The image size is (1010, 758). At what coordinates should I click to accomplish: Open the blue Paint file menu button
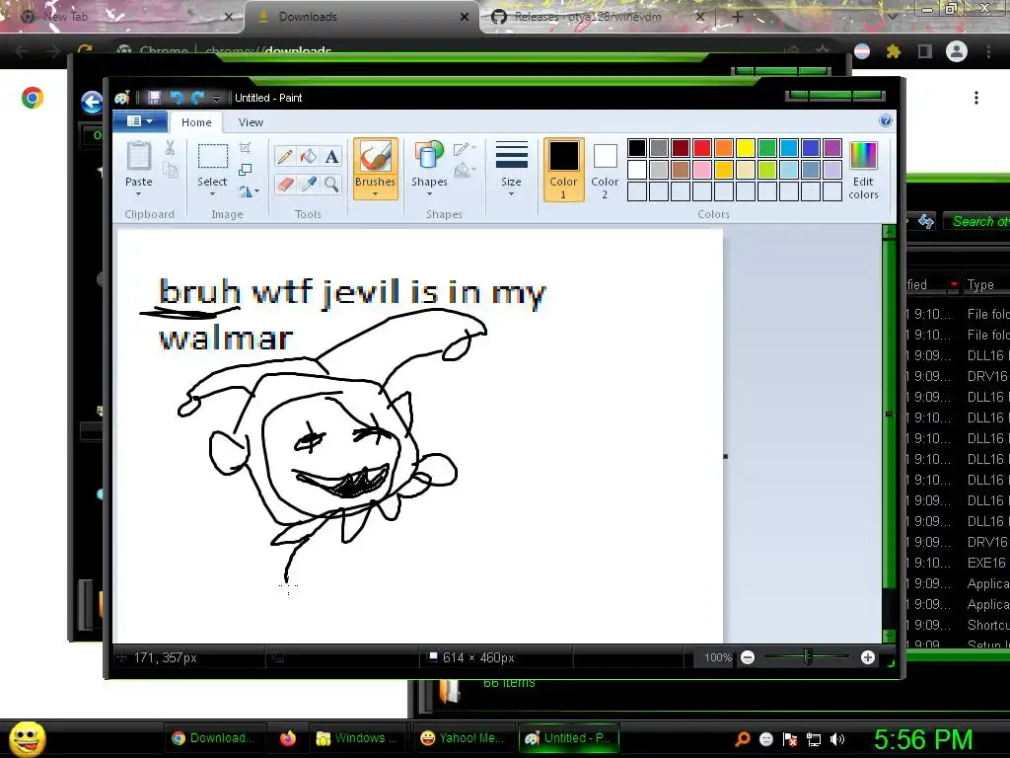140,121
